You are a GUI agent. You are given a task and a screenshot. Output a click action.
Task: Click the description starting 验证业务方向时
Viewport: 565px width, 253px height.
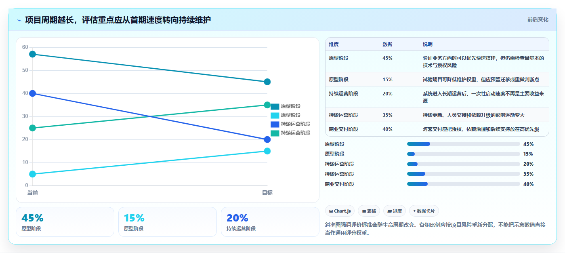pos(483,61)
